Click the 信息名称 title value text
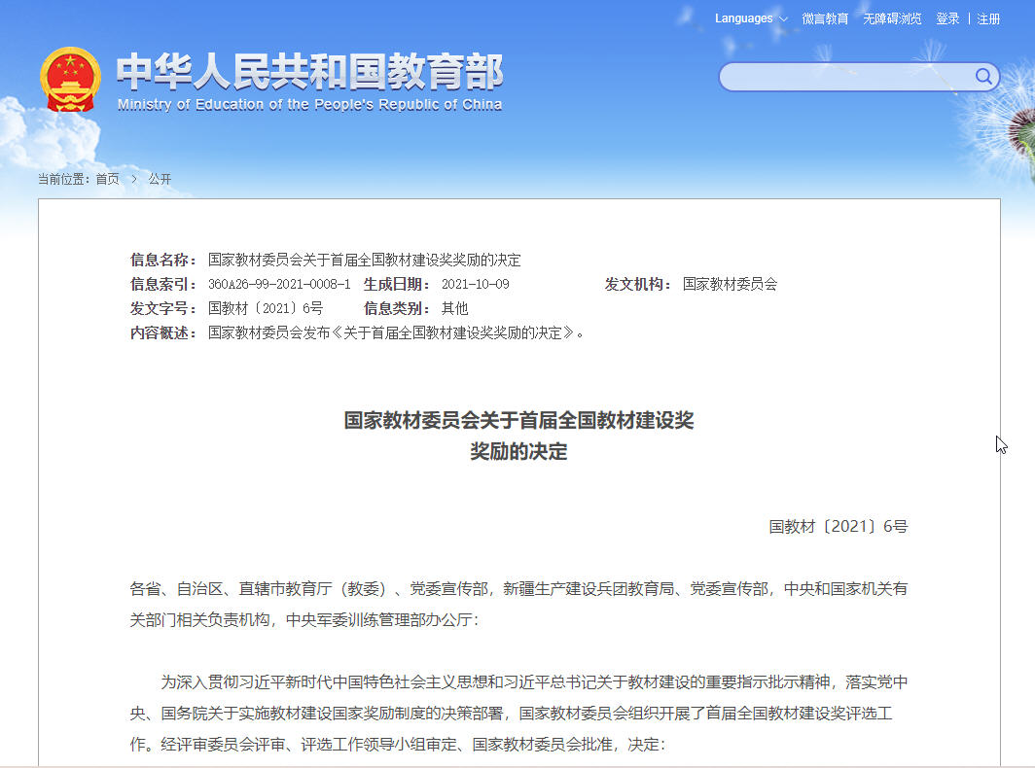Image resolution: width=1035 pixels, height=768 pixels. coord(365,260)
